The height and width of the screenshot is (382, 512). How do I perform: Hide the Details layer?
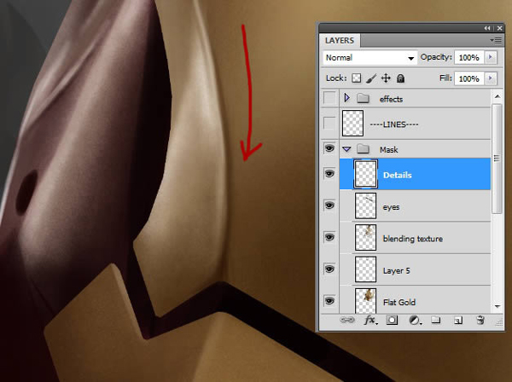point(329,173)
